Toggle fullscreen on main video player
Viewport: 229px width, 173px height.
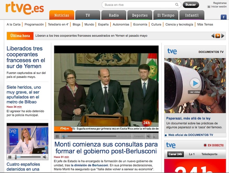(x=155, y=136)
